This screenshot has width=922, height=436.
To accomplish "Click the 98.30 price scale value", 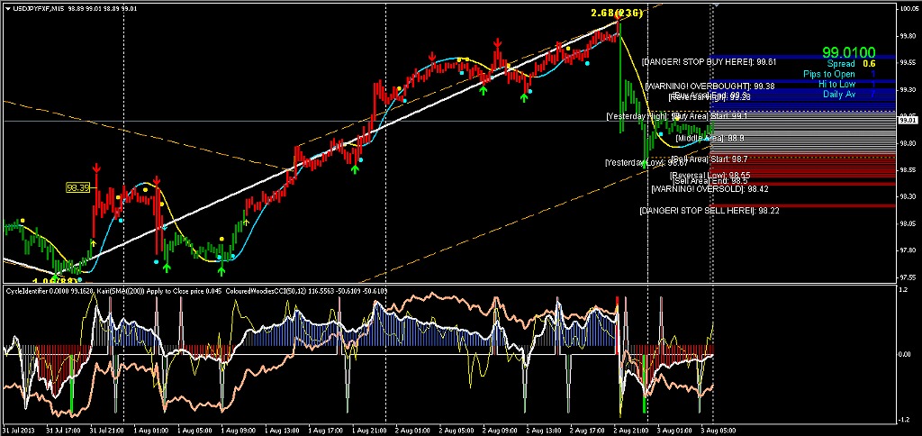I will 907,196.
